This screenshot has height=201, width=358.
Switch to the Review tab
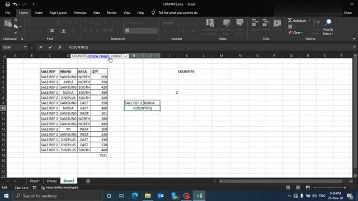pos(112,13)
